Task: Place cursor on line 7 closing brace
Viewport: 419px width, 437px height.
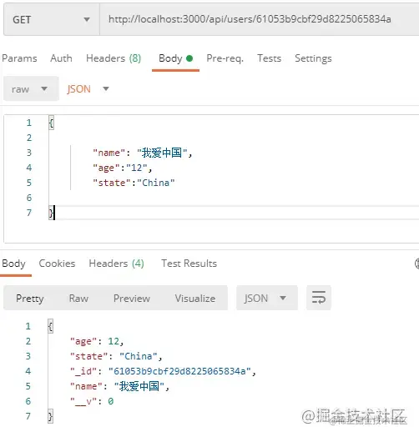Action: point(51,213)
